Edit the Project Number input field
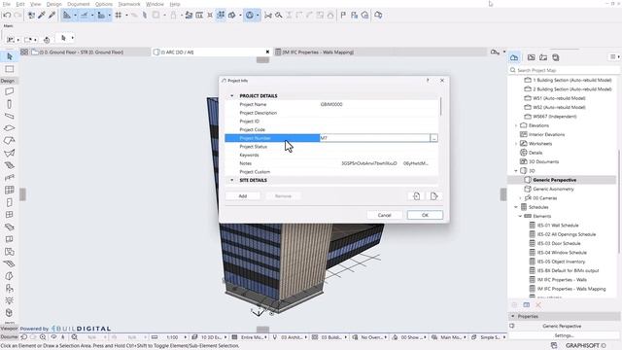This screenshot has height=350, width=622. tap(374, 138)
